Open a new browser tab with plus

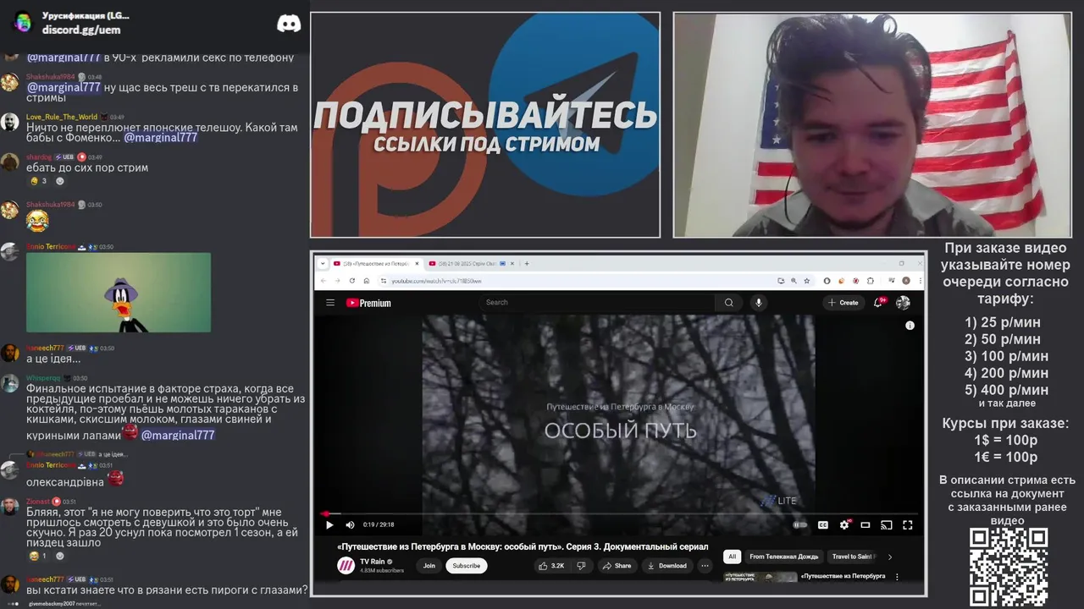tap(527, 263)
